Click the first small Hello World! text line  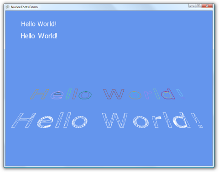tap(39, 24)
